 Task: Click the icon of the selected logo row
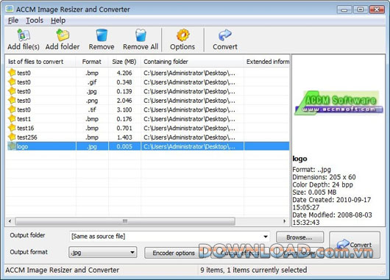12,146
